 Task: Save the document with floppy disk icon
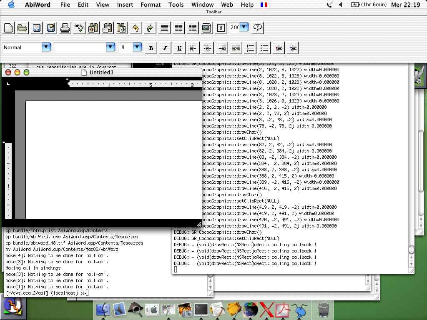tap(37, 28)
